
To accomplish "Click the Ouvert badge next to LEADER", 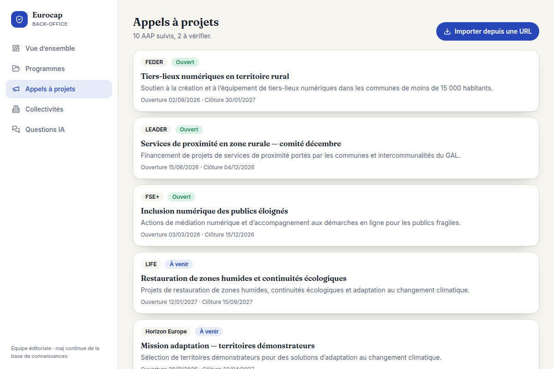I will tap(189, 130).
